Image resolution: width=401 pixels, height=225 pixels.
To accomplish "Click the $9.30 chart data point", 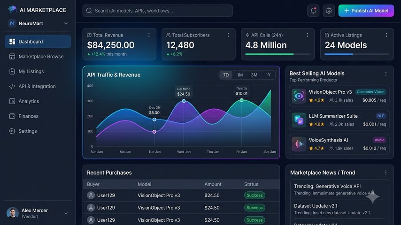I will [154, 120].
